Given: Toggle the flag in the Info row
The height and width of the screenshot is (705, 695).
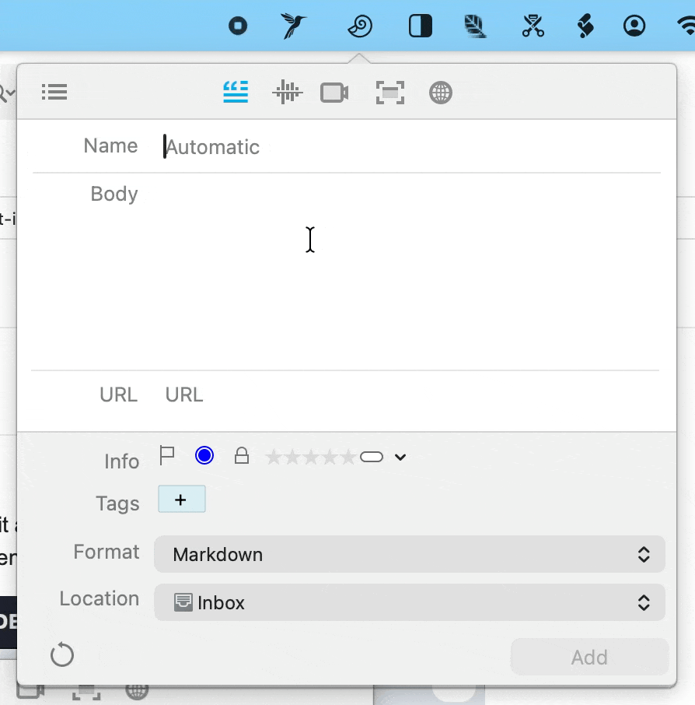Looking at the screenshot, I should (167, 456).
